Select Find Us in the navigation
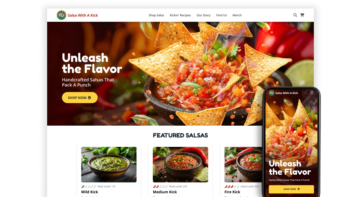 point(222,15)
